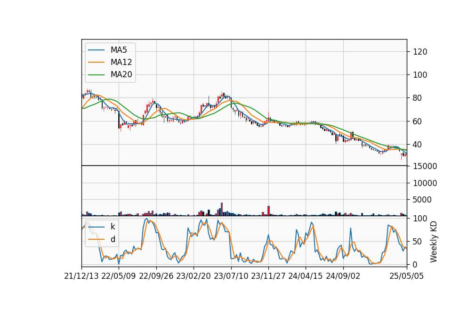452x325 pixels.
Task: Click the blue MA5 legend line sample
Action: coord(96,50)
